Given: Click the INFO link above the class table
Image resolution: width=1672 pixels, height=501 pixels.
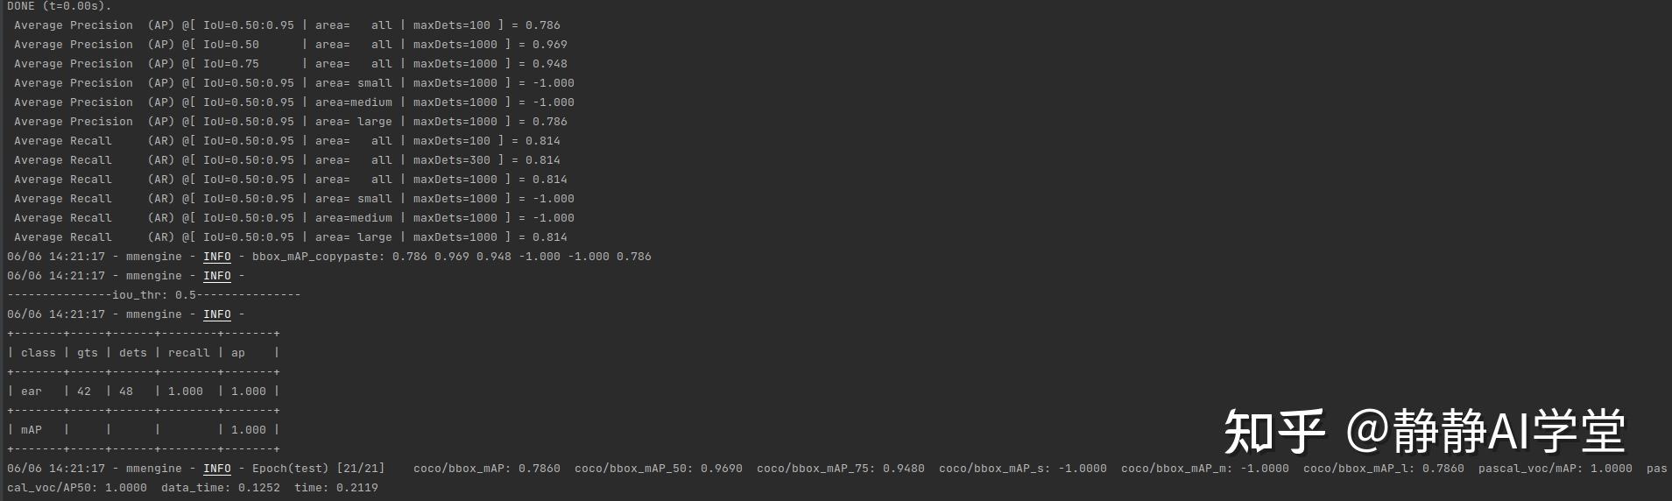Looking at the screenshot, I should (217, 314).
